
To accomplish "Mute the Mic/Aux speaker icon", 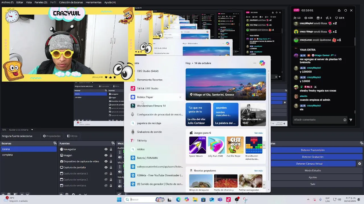I will 120,172.
